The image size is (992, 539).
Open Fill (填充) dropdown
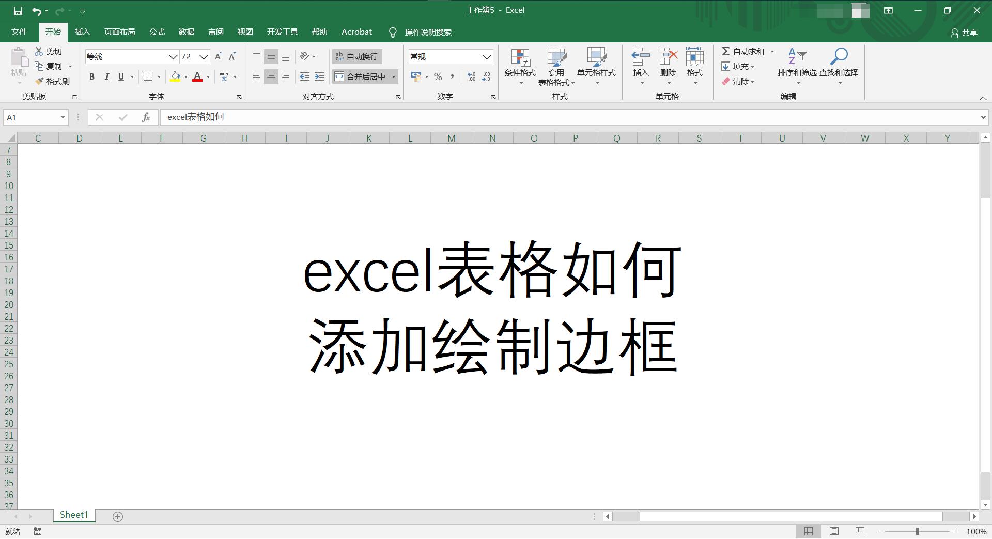738,66
